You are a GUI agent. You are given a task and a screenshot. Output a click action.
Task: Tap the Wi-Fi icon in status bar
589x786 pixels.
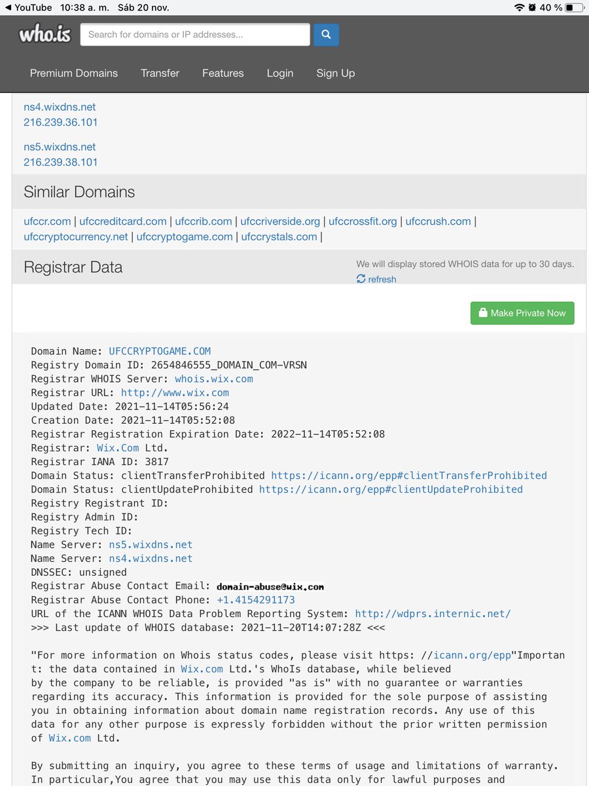point(520,7)
